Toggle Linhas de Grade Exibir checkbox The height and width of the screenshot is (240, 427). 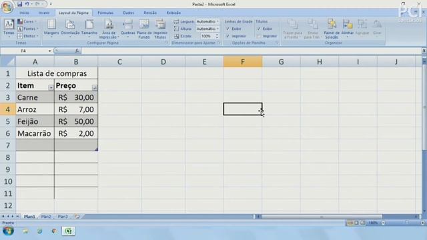(228, 29)
